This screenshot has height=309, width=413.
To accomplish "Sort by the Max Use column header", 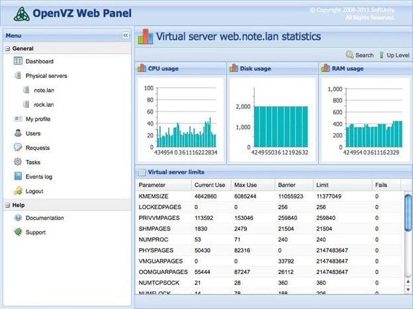I will 253,185.
